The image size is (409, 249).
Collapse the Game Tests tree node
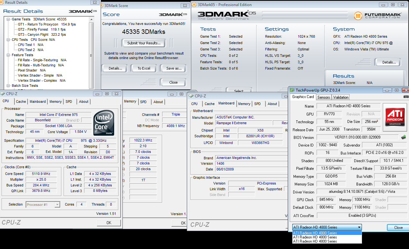tap(8, 19)
